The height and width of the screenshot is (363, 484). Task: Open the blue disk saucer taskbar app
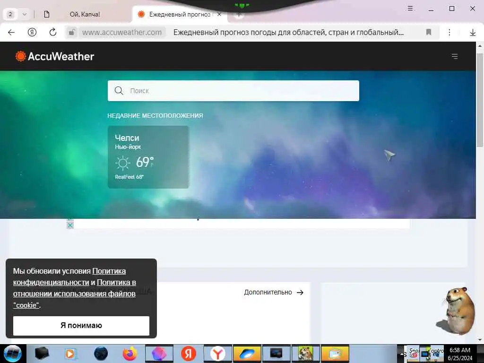(x=247, y=354)
